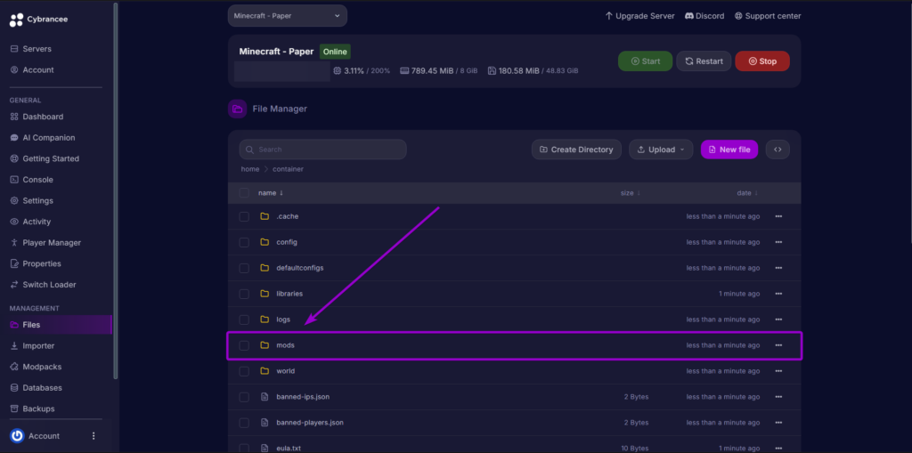This screenshot has height=453, width=912.
Task: Open the three-dot menu for world row
Action: (x=778, y=371)
